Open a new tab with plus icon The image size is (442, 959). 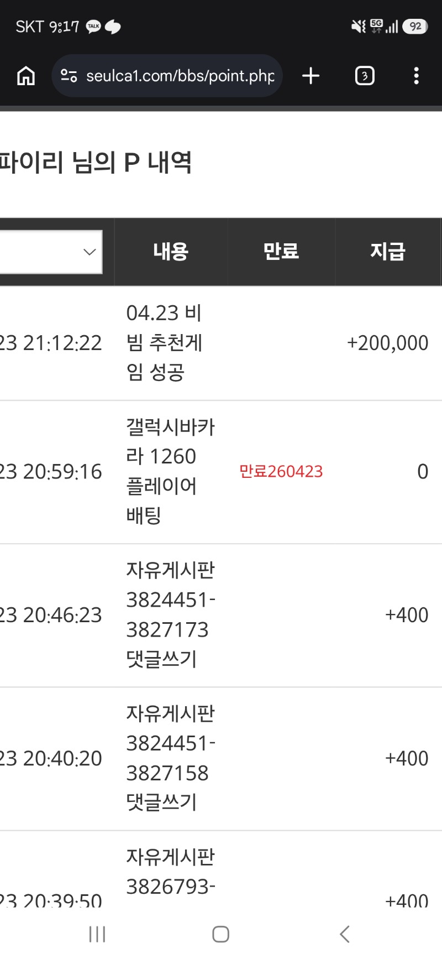coord(311,76)
